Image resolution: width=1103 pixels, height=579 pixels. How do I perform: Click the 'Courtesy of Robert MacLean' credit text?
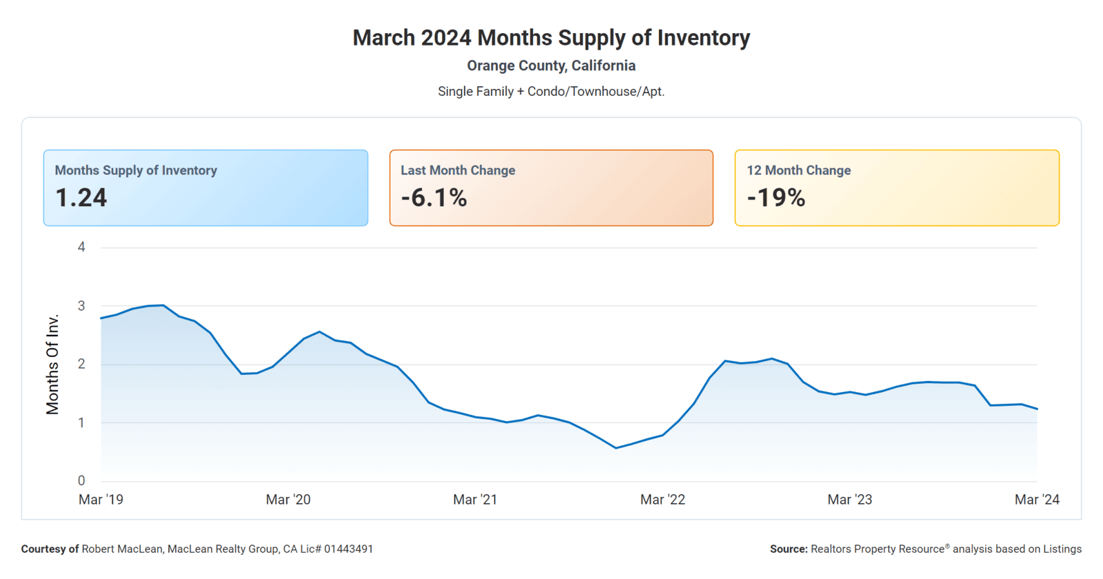pyautogui.click(x=197, y=549)
